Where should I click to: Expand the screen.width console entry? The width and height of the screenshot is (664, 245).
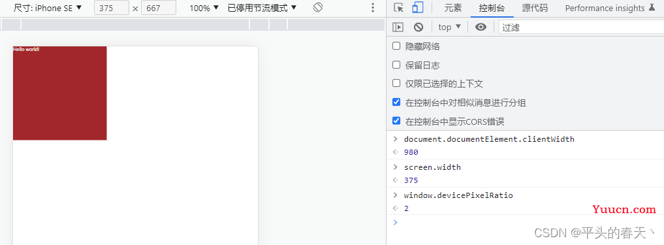click(x=396, y=167)
